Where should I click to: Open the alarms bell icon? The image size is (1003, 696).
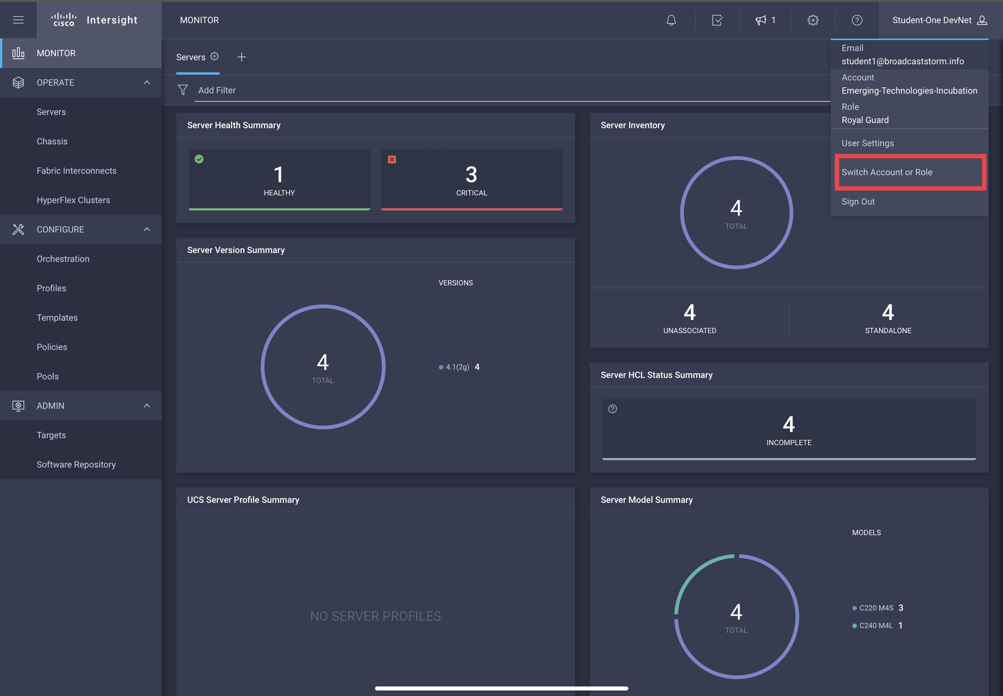coord(671,20)
